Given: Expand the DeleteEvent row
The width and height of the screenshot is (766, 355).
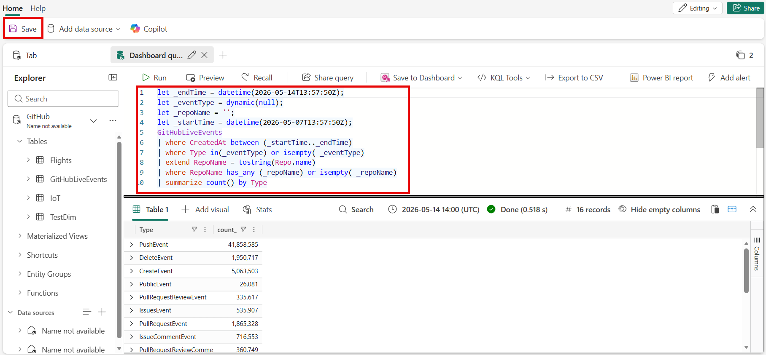Looking at the screenshot, I should coord(132,258).
